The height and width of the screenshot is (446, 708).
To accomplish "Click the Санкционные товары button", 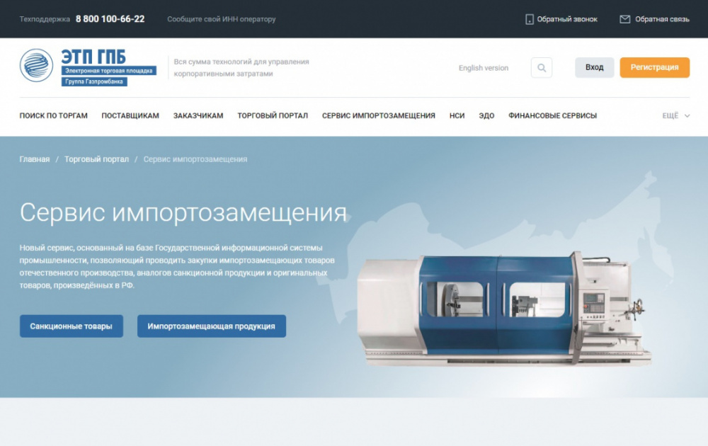I will pyautogui.click(x=71, y=326).
